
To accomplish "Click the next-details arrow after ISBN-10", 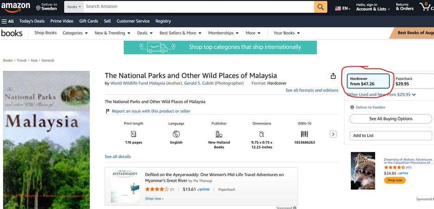I will [333, 135].
